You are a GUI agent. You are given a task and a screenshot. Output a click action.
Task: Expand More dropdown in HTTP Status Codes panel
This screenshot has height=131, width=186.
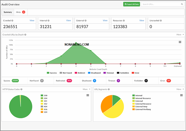(86, 89)
